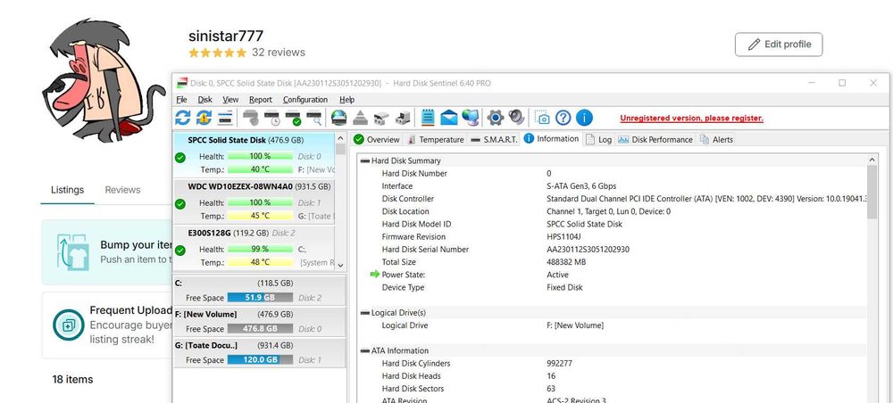Click the question mark help icon

563,118
